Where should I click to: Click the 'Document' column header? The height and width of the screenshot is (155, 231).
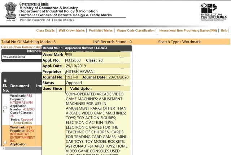pyautogui.click(x=20, y=86)
